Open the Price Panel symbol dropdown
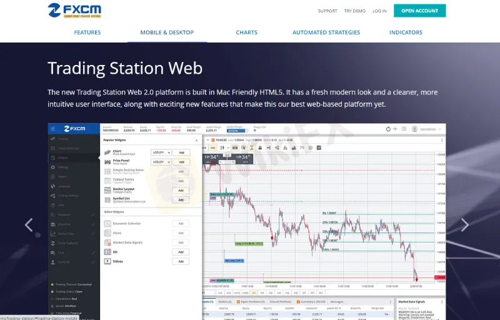 tap(161, 162)
